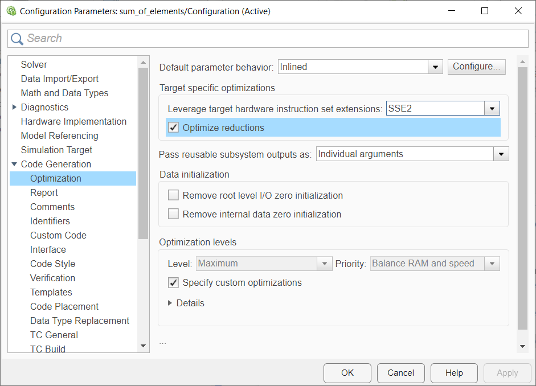Viewport: 536px width, 386px height.
Task: Uncheck Specify custom optimizations
Action: (174, 282)
